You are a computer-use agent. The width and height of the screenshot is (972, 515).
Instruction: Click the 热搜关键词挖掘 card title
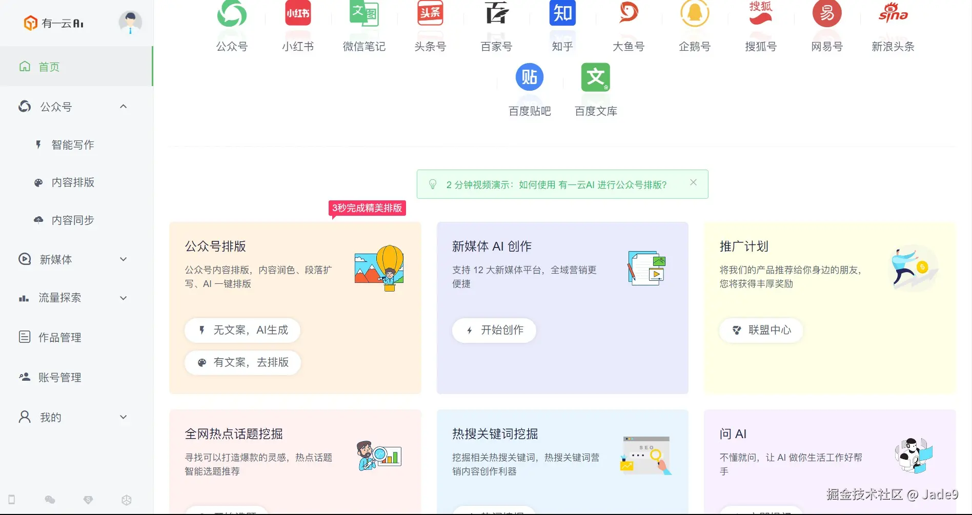click(495, 434)
